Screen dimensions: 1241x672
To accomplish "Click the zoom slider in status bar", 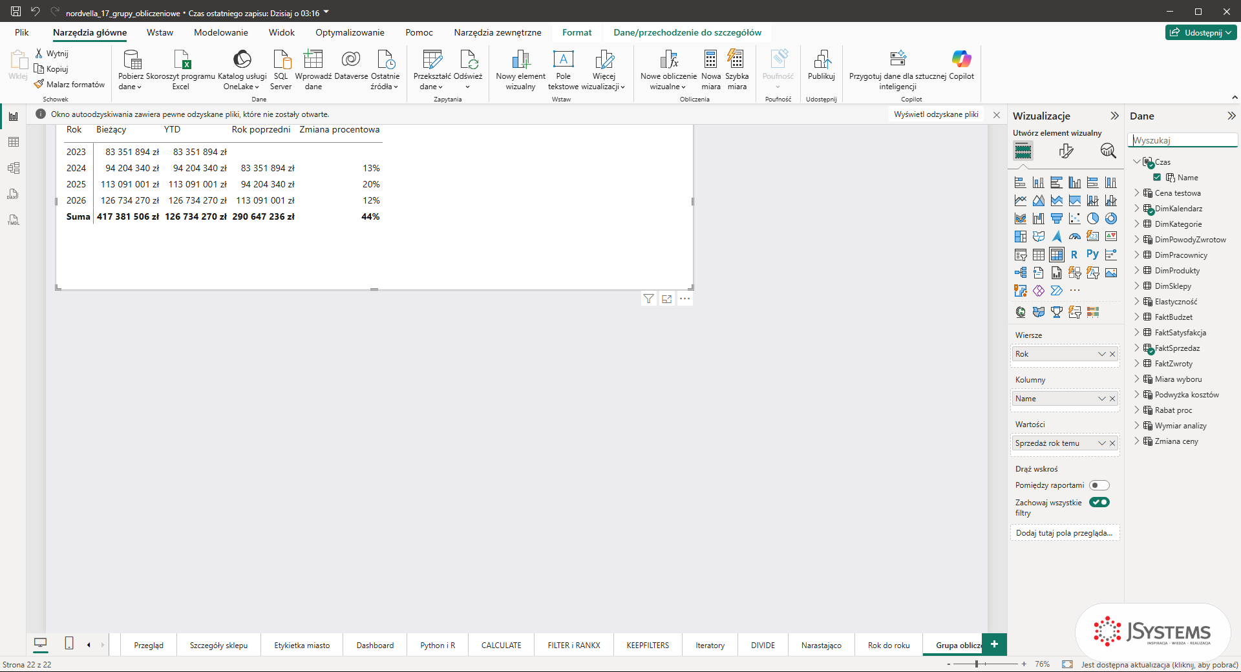I will (986, 664).
